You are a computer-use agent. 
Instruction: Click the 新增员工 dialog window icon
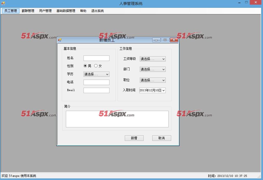[60, 40]
